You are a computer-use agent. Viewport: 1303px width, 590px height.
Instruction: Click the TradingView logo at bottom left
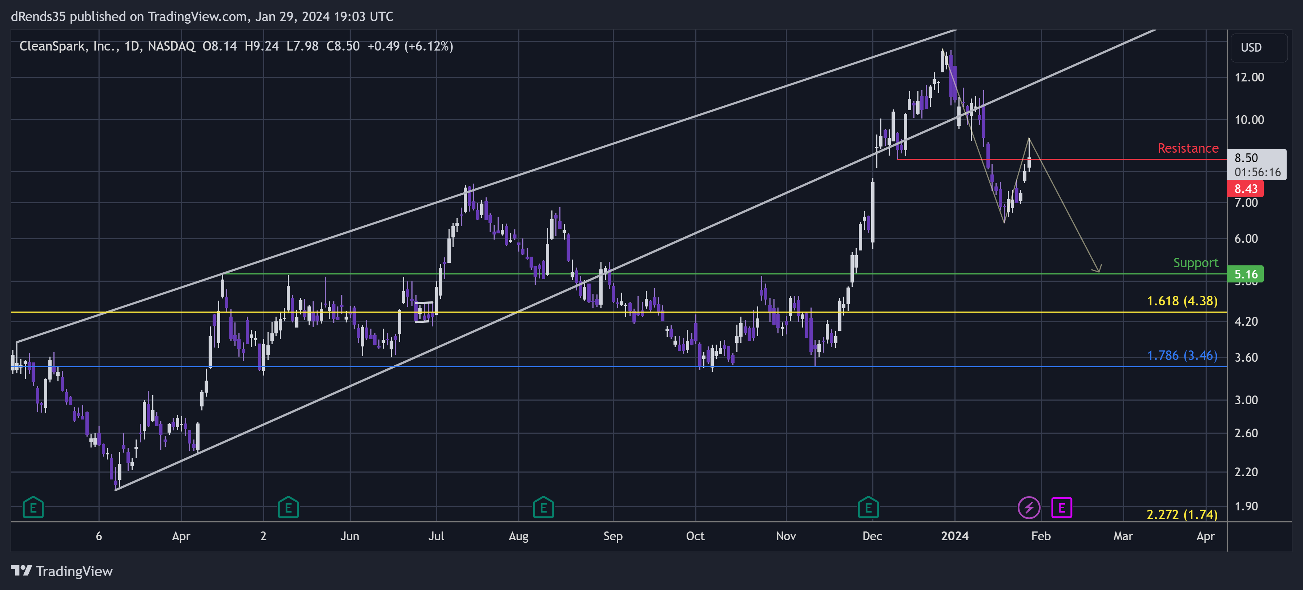click(x=62, y=571)
